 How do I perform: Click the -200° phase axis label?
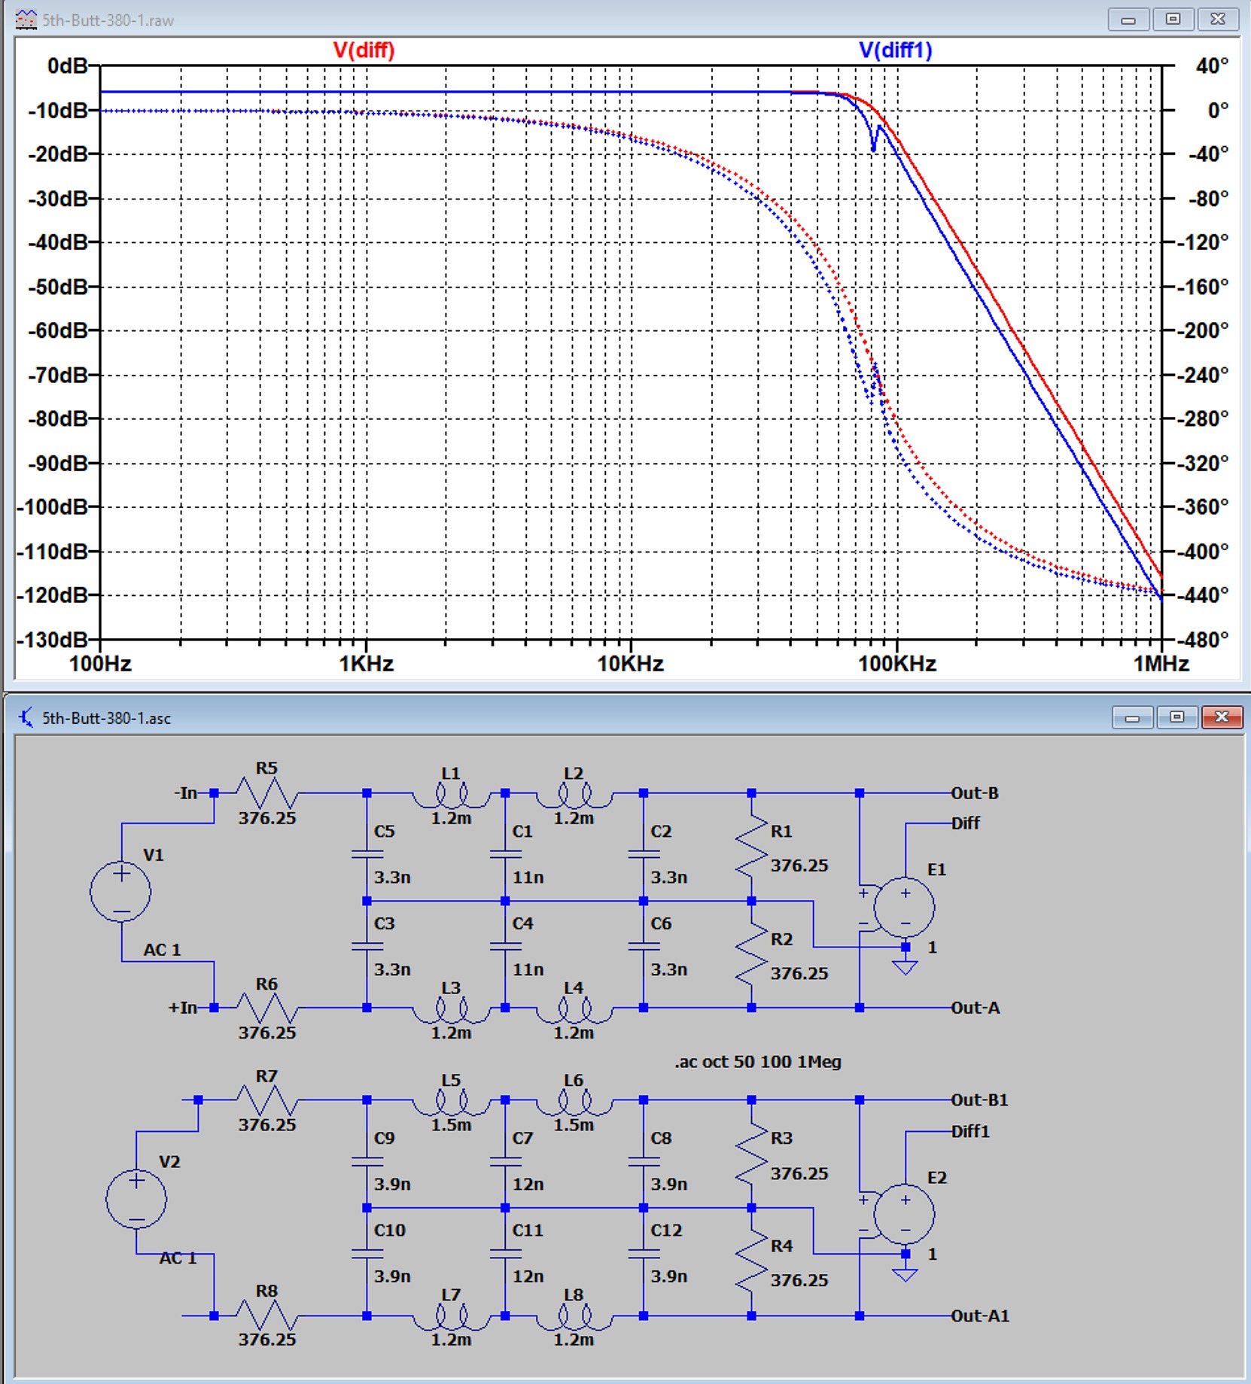(x=1203, y=330)
